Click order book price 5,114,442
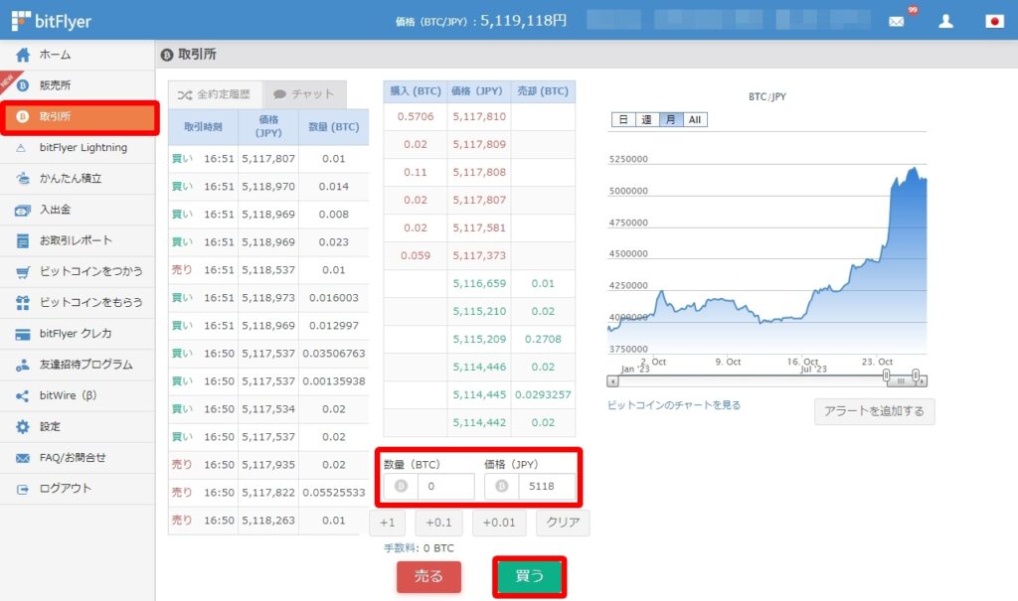 [479, 422]
